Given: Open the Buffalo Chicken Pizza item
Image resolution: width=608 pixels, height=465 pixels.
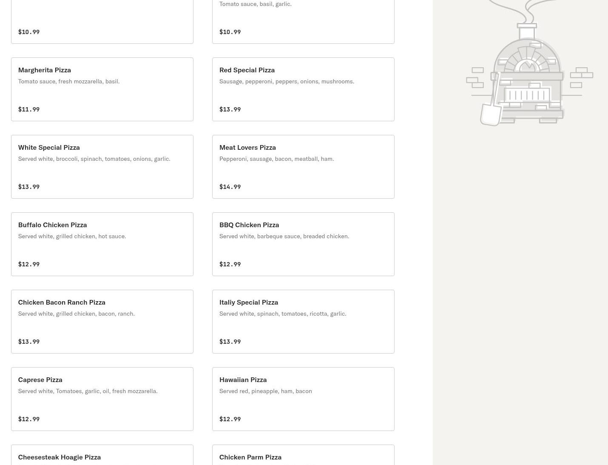Looking at the screenshot, I should (x=102, y=244).
